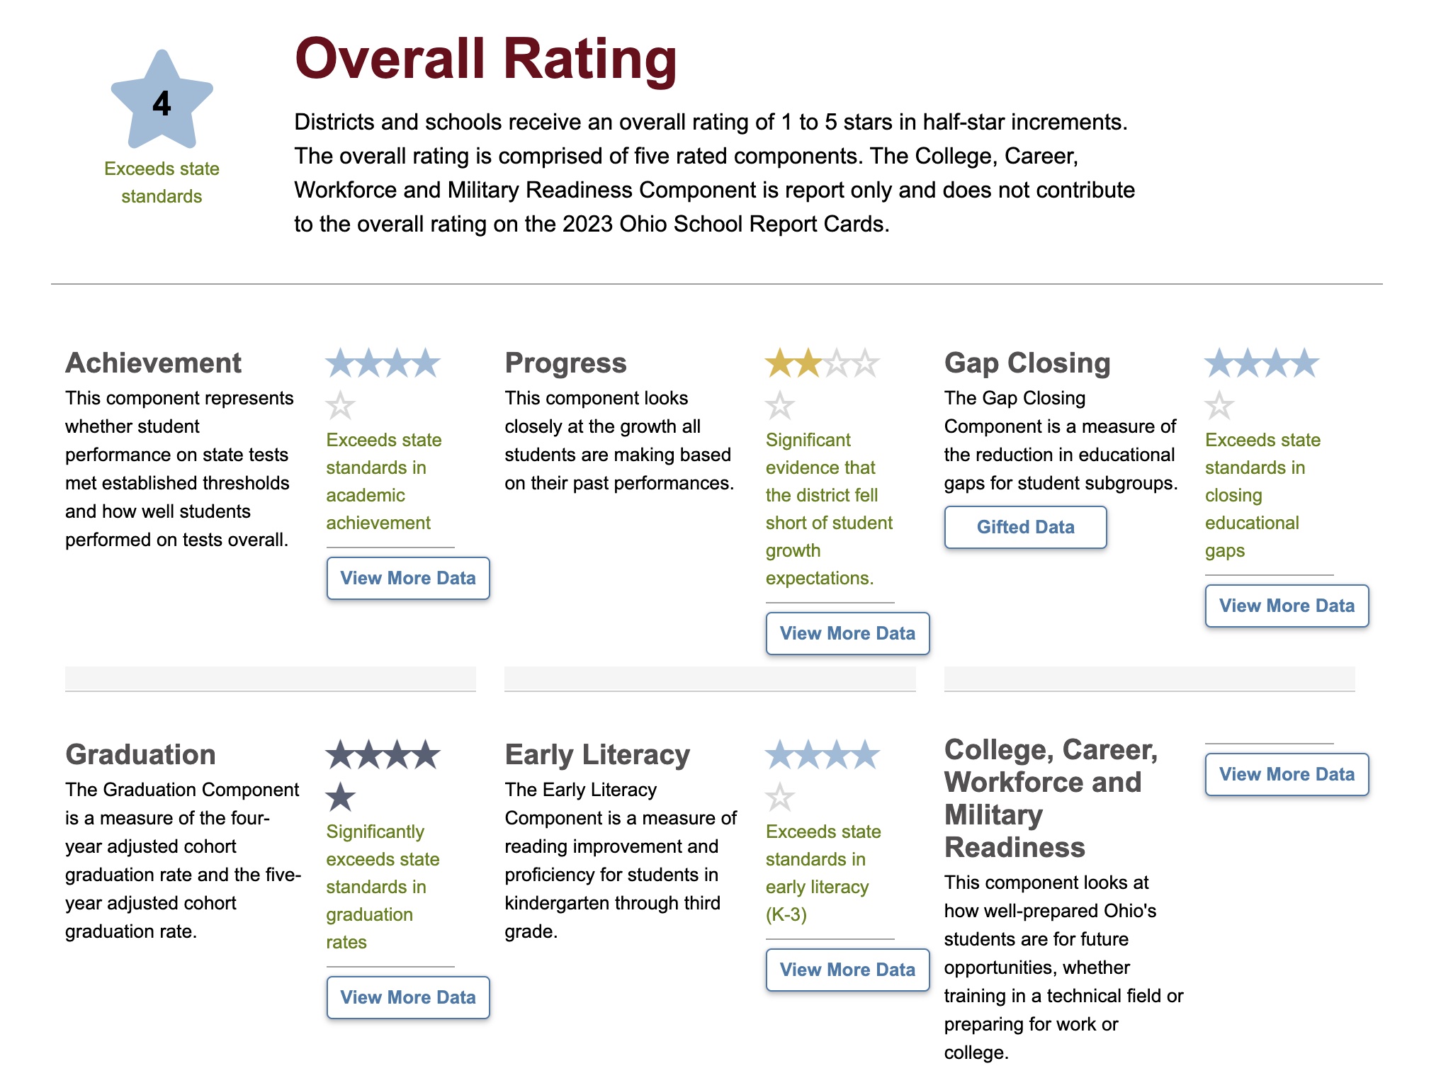
Task: Click the Gap Closing blue stars row
Action: click(x=1262, y=363)
